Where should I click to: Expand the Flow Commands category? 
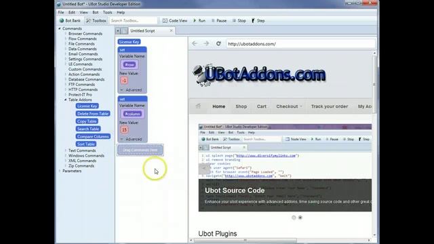pyautogui.click(x=66, y=39)
